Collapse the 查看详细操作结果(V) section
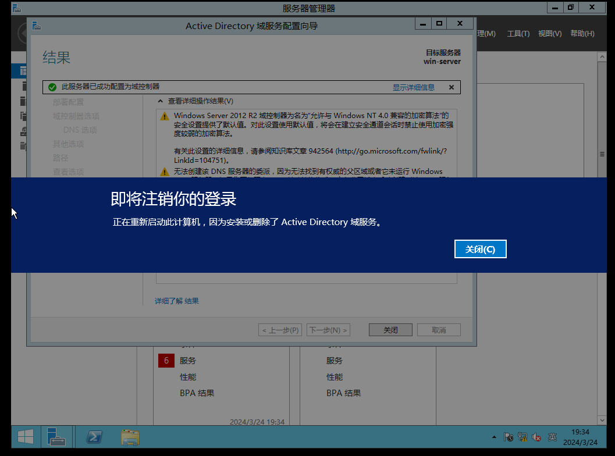615x456 pixels. click(160, 101)
